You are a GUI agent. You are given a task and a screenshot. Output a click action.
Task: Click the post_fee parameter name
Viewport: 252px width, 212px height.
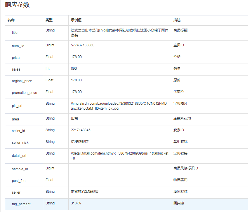[19, 181]
